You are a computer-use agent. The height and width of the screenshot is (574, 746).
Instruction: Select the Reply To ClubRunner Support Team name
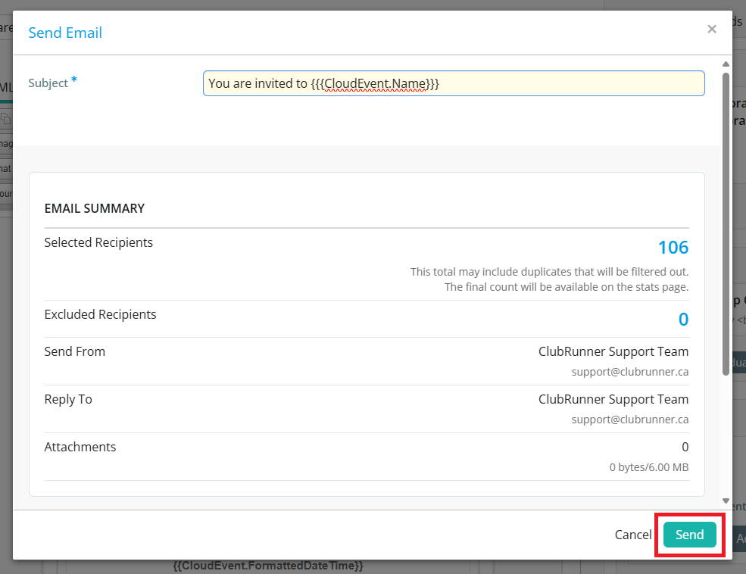tap(613, 399)
